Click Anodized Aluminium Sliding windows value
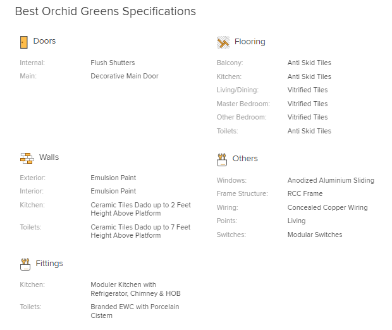Image resolution: width=392 pixels, height=330 pixels. (x=331, y=181)
